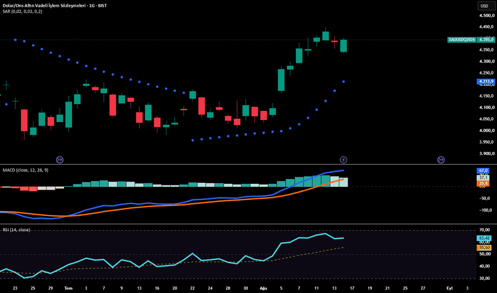
Task: Click the 23 date label on time axis
Action: click(x=15, y=288)
